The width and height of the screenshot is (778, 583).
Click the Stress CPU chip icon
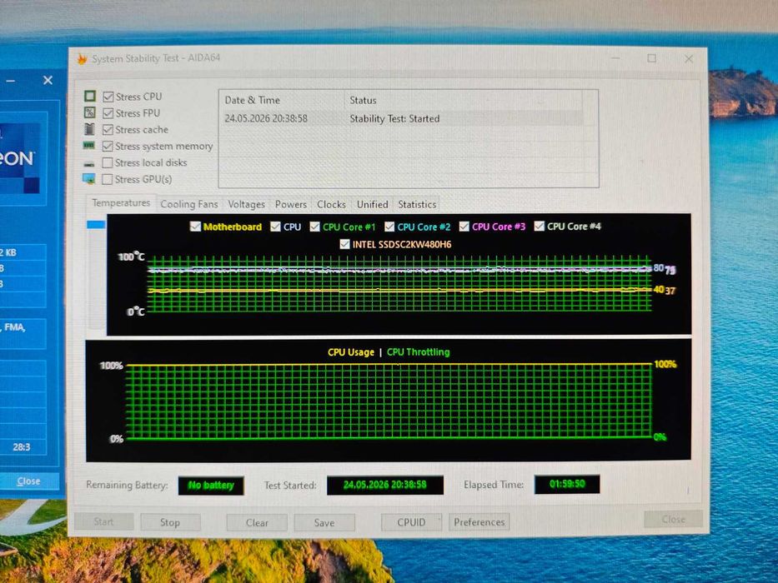tap(90, 96)
